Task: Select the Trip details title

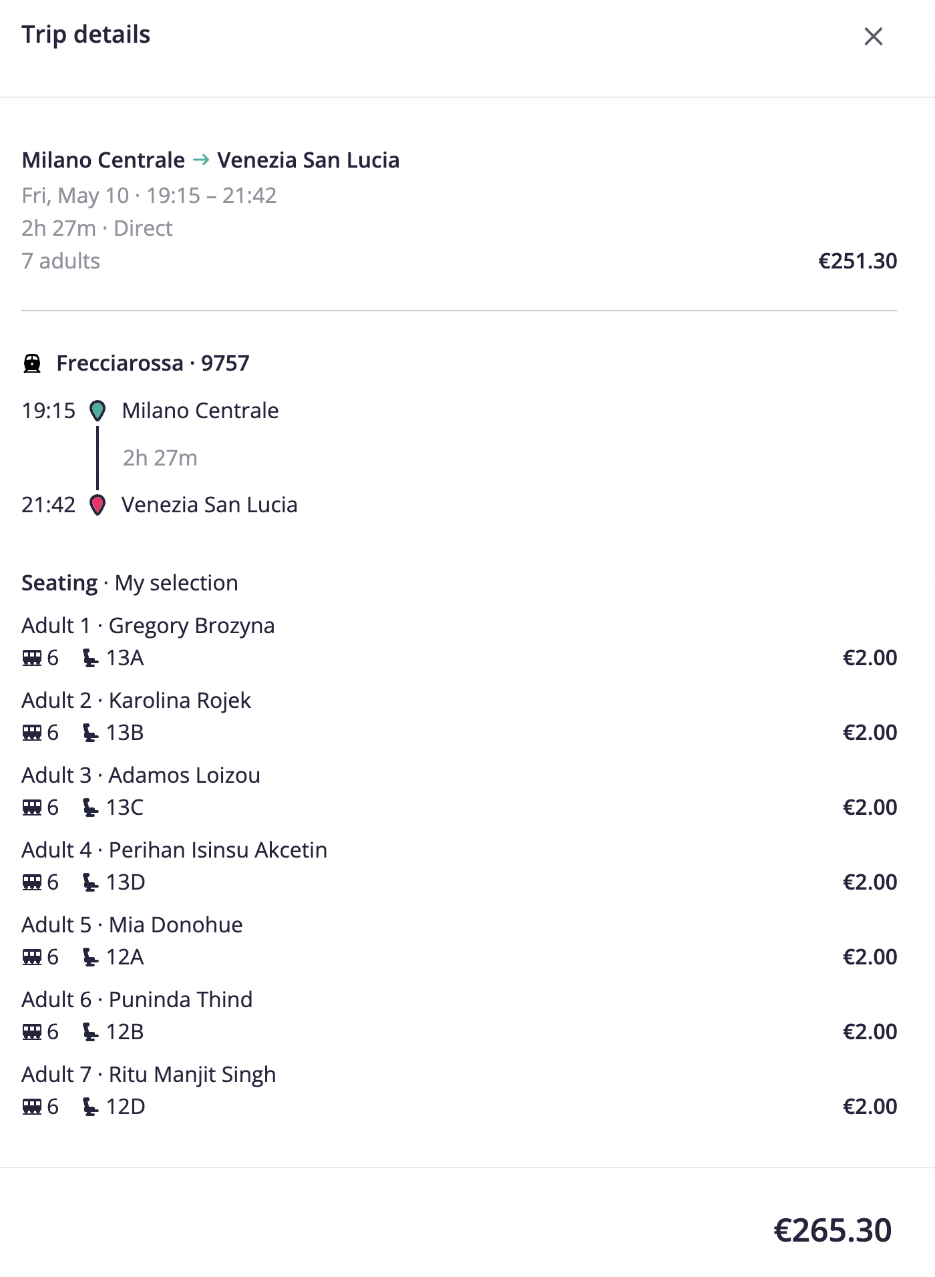Action: (x=86, y=35)
